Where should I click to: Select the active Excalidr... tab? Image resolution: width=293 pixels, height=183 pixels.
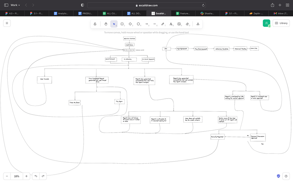coord(159,14)
